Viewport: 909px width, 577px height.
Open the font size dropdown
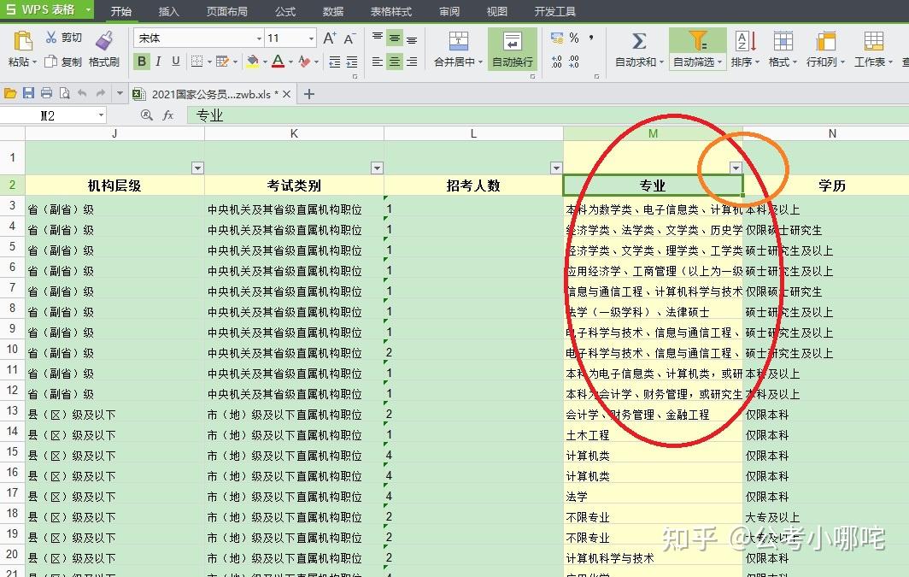(311, 38)
